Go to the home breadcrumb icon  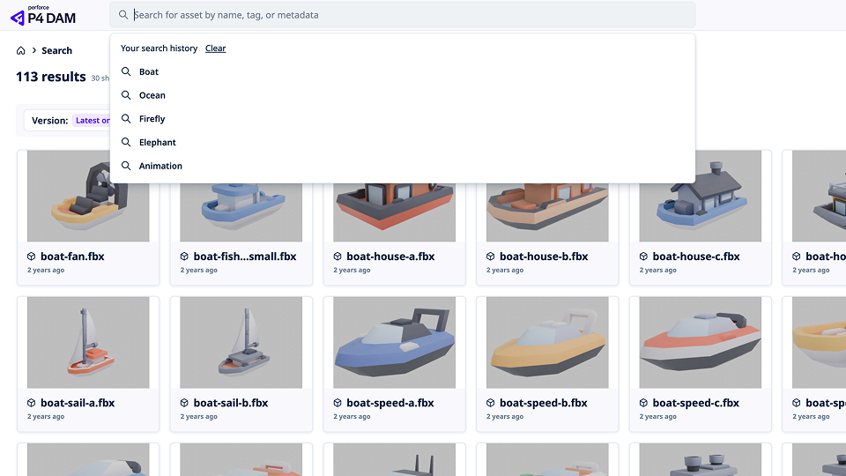(20, 50)
